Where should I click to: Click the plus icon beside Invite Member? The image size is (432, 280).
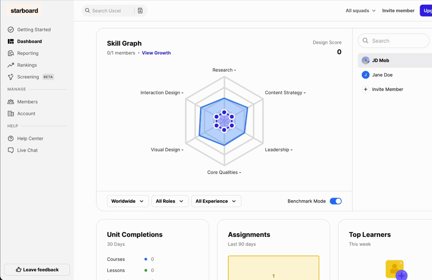(x=365, y=89)
